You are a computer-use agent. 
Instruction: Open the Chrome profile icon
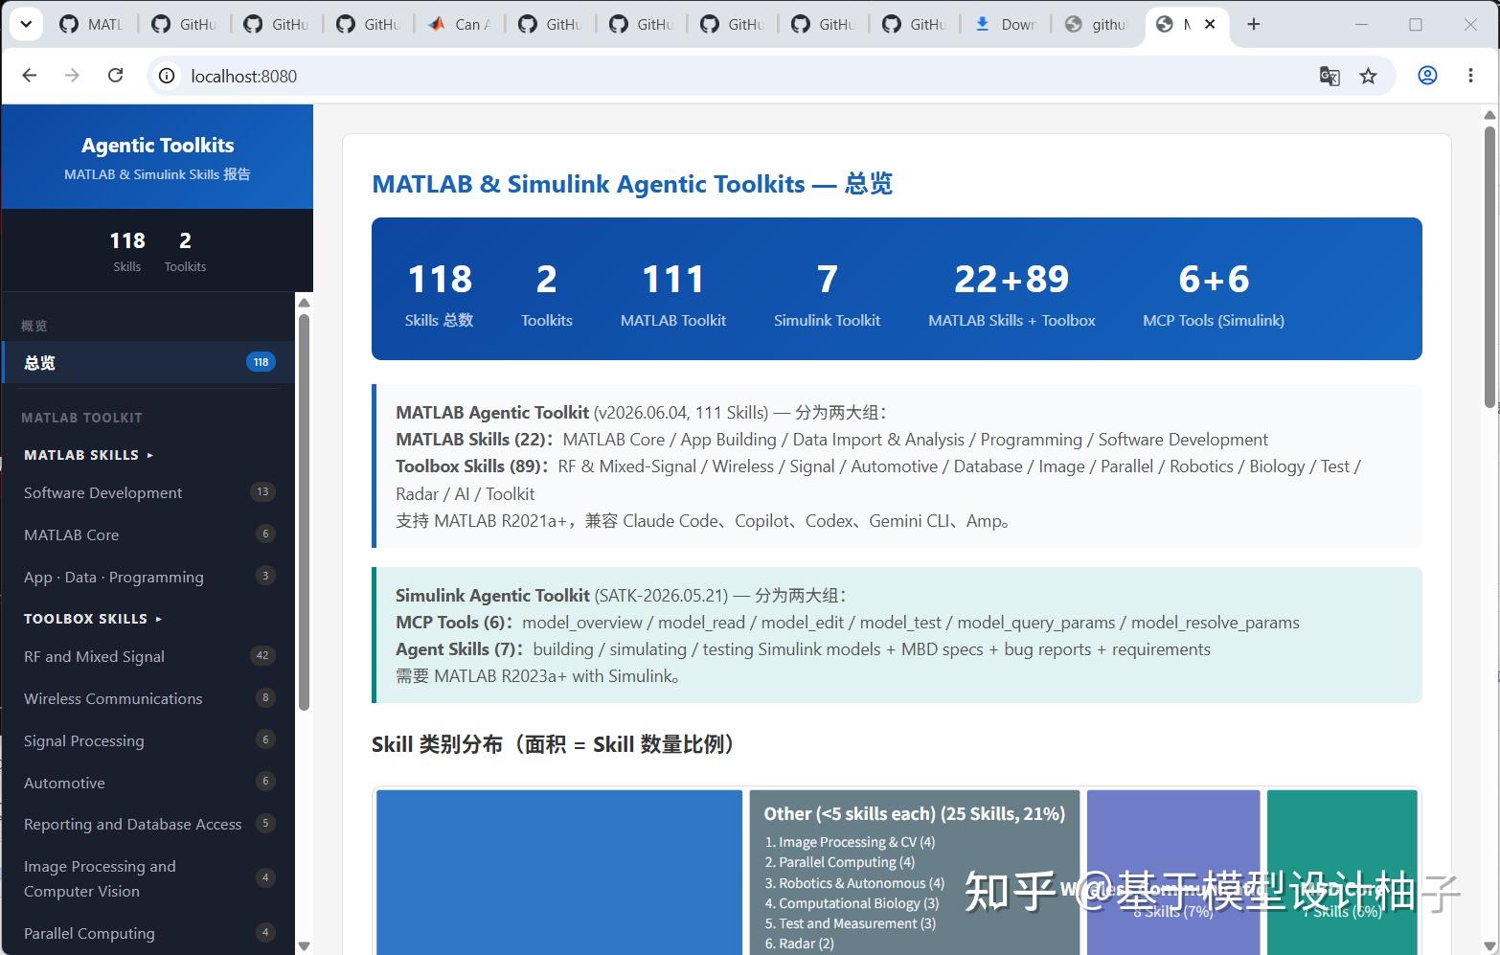coord(1427,76)
